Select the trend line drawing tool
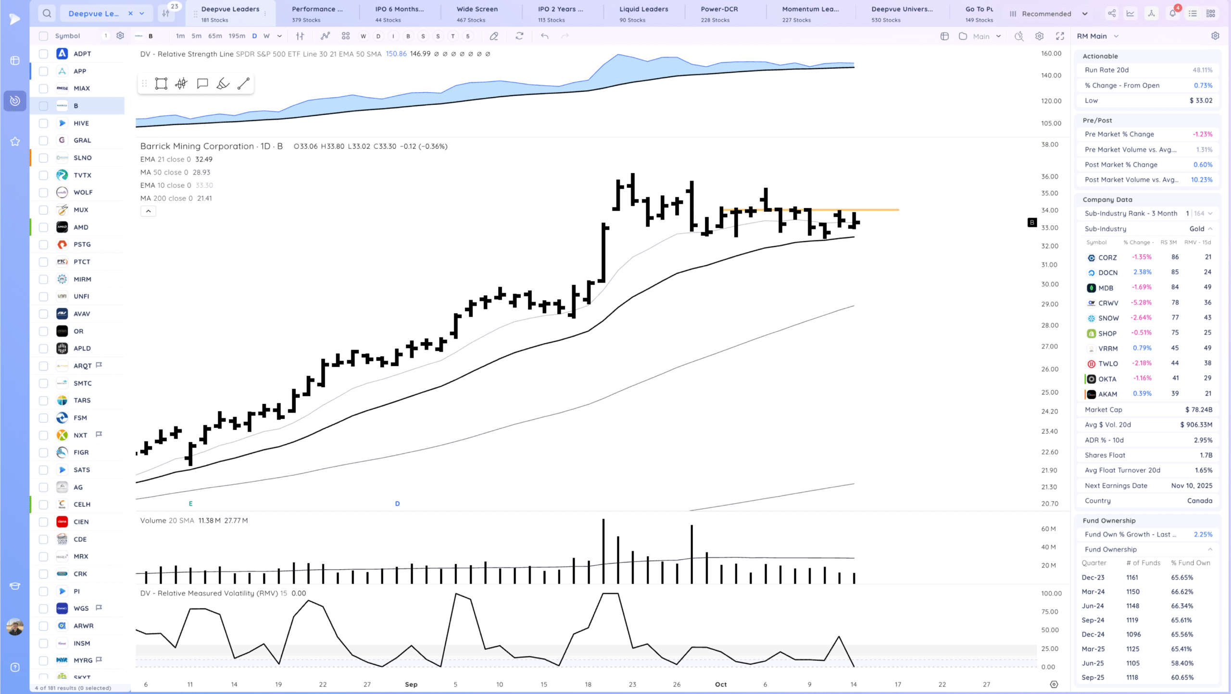This screenshot has height=694, width=1231. (x=243, y=84)
